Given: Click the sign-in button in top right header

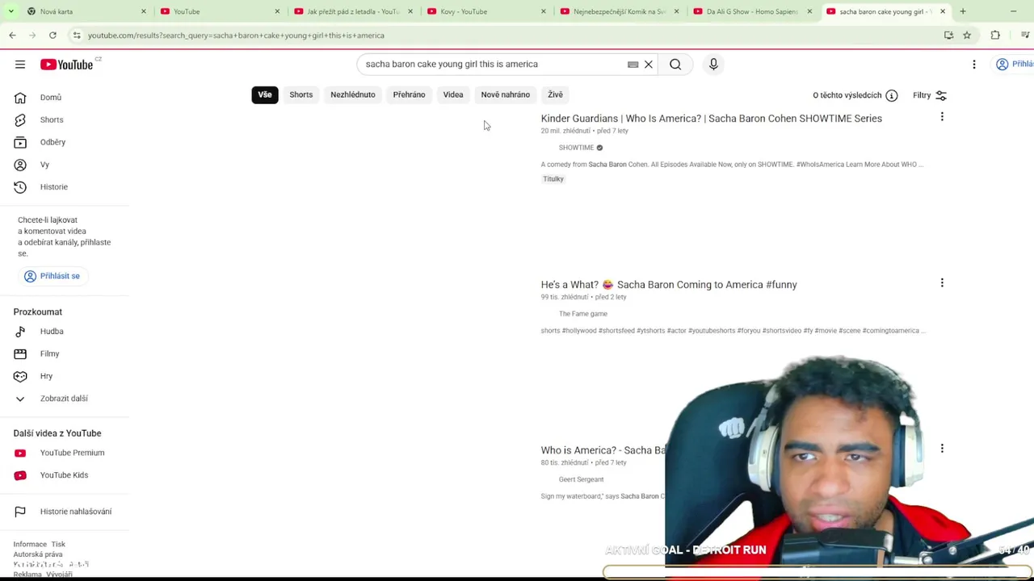Looking at the screenshot, I should click(x=1015, y=65).
